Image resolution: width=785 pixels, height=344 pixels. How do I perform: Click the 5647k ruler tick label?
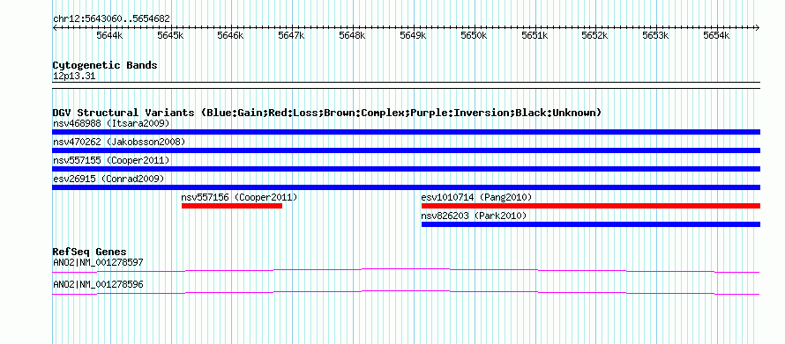291,36
